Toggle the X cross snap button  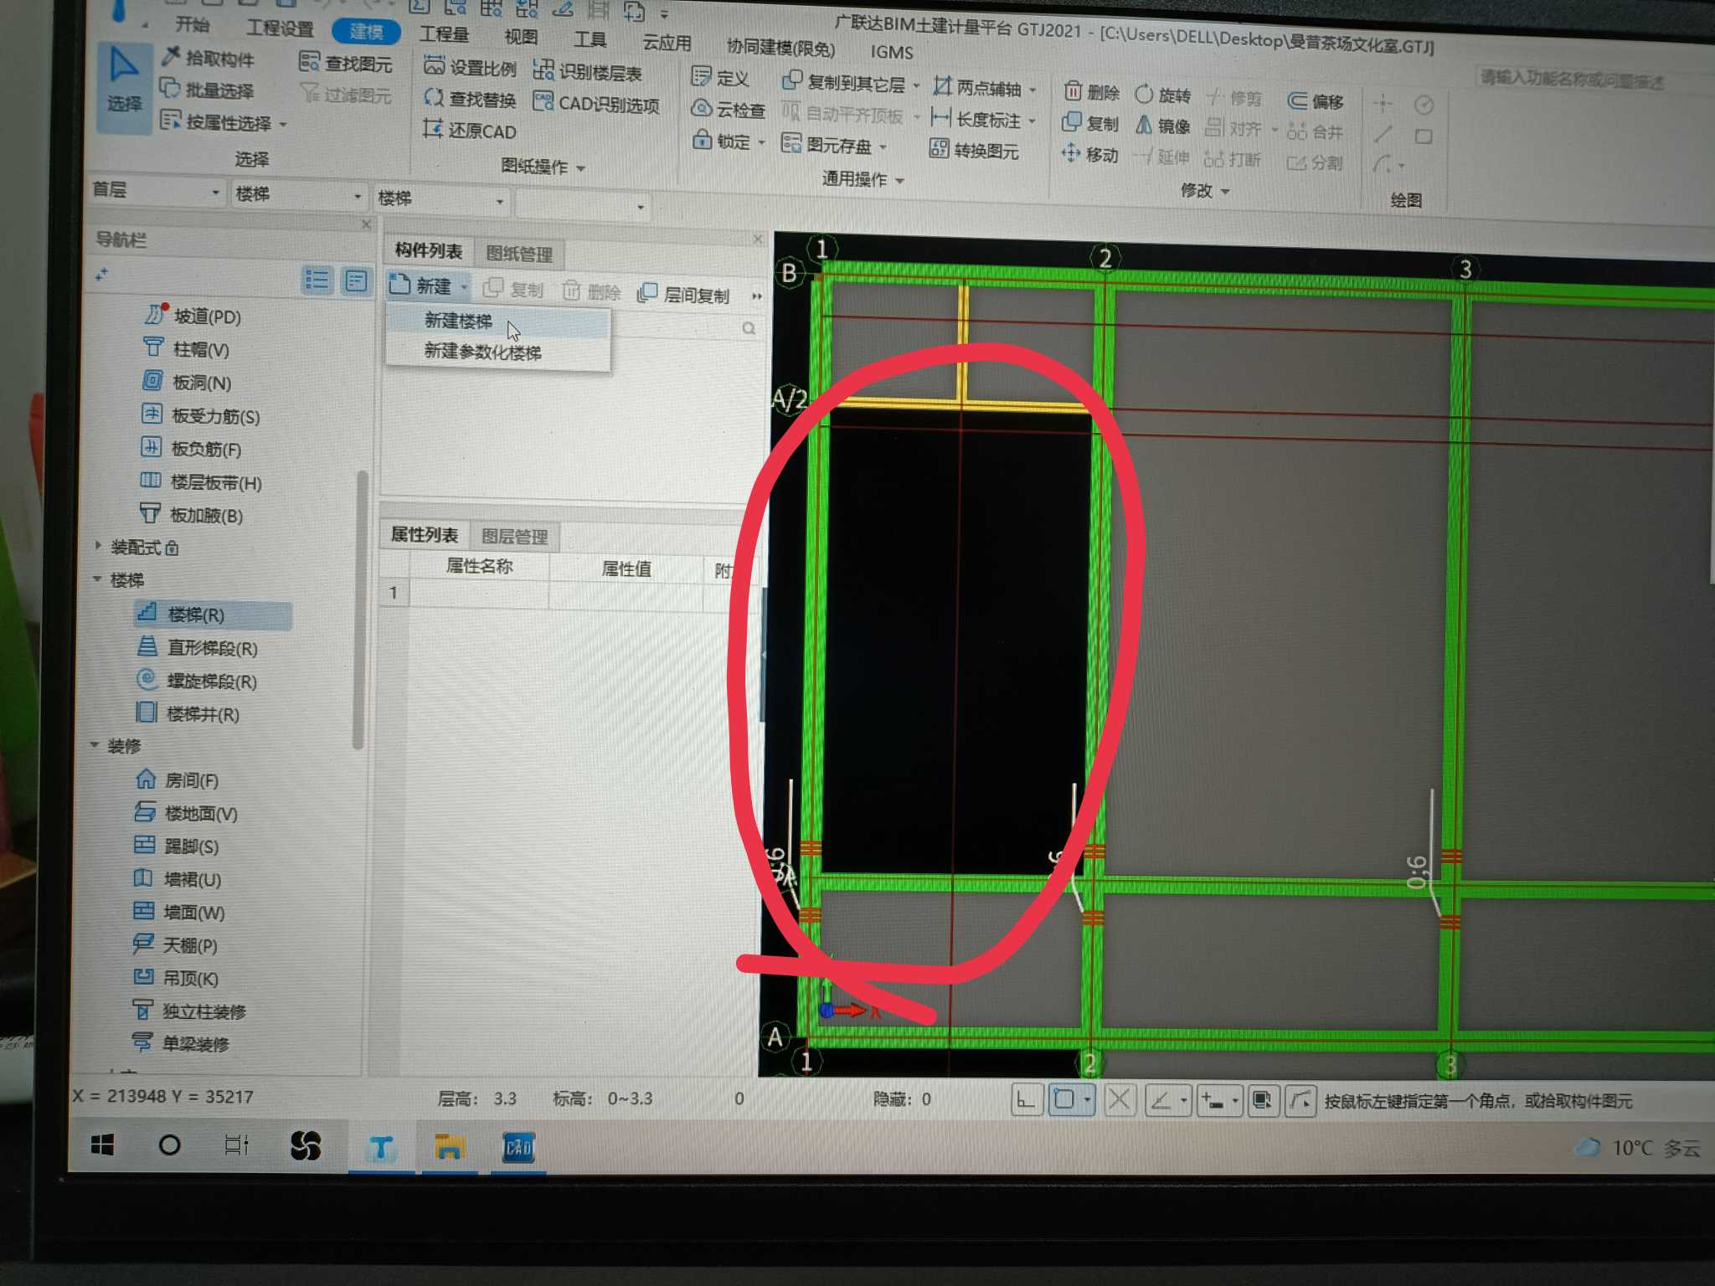1120,1099
